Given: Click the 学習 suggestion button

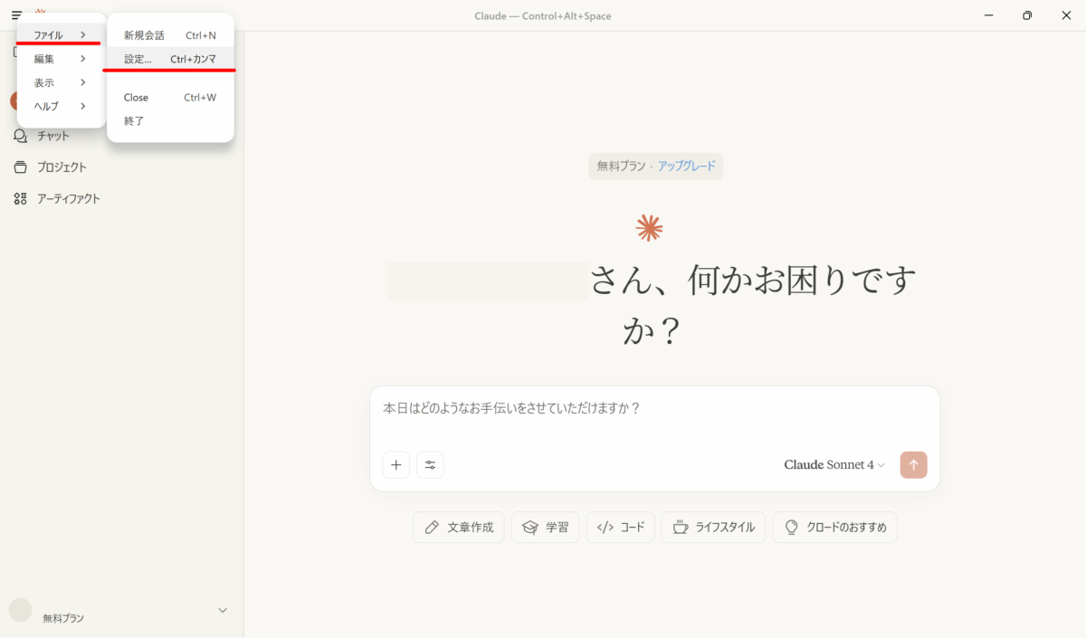Looking at the screenshot, I should tap(545, 528).
